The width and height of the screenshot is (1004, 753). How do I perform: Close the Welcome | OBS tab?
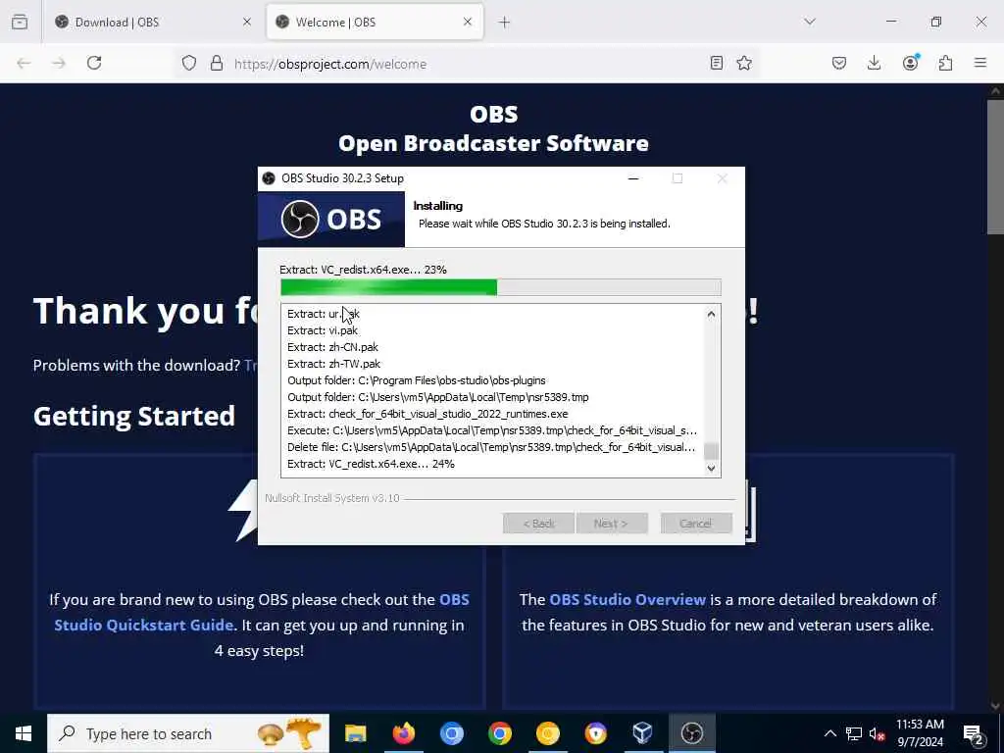[x=468, y=22]
